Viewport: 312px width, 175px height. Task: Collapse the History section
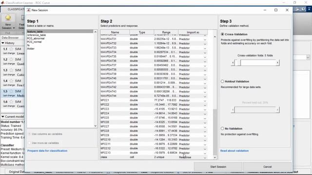3,43
